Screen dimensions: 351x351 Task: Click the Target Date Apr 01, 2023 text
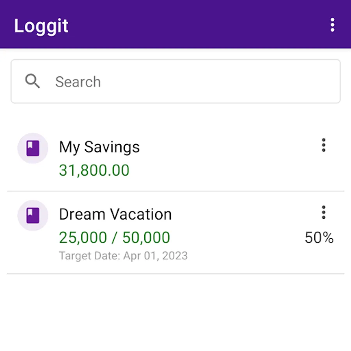pyautogui.click(x=123, y=256)
